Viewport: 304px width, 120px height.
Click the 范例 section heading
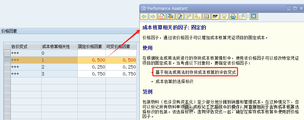coord(147,92)
